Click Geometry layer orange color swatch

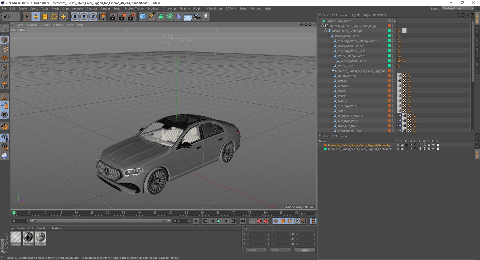(325, 145)
